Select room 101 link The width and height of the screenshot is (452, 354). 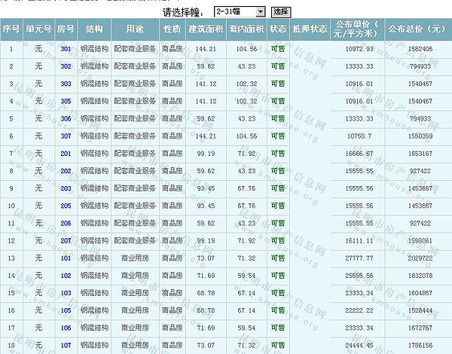[66, 258]
